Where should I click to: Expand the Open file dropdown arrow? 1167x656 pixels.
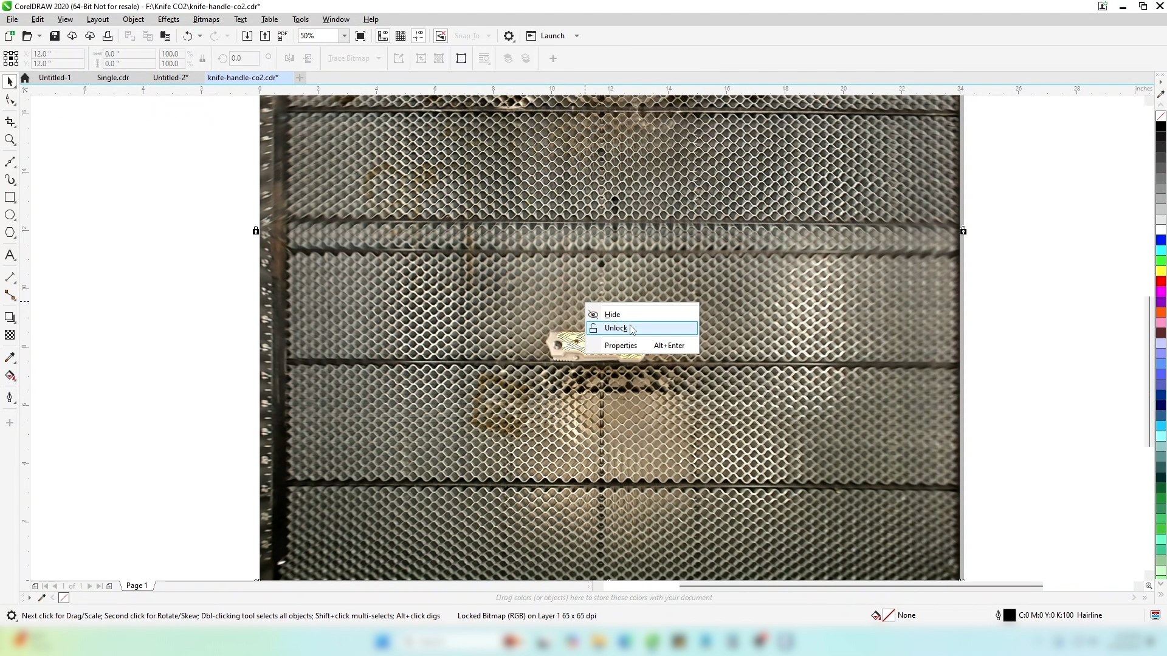[x=40, y=36]
